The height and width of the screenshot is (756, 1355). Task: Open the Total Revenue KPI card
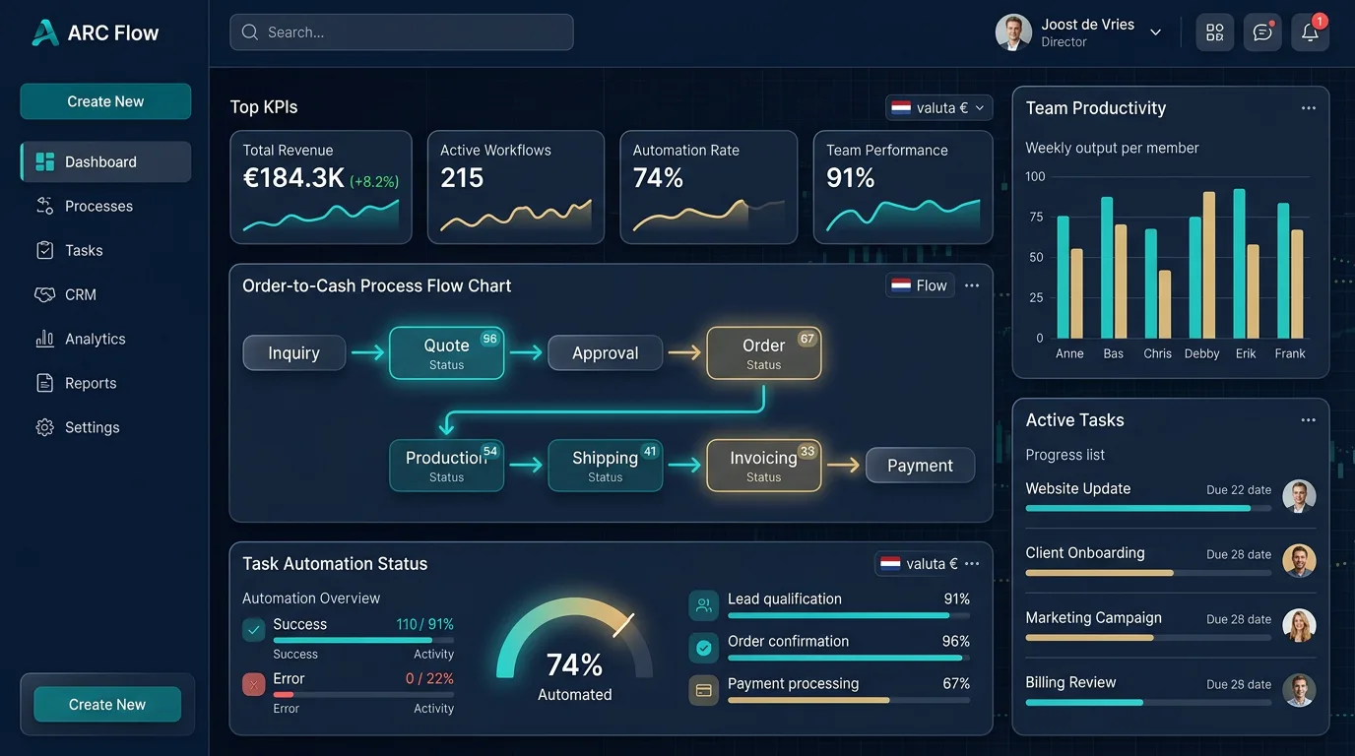pyautogui.click(x=321, y=187)
